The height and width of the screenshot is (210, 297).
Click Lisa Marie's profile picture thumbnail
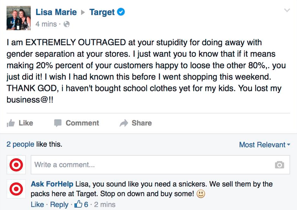[19, 18]
